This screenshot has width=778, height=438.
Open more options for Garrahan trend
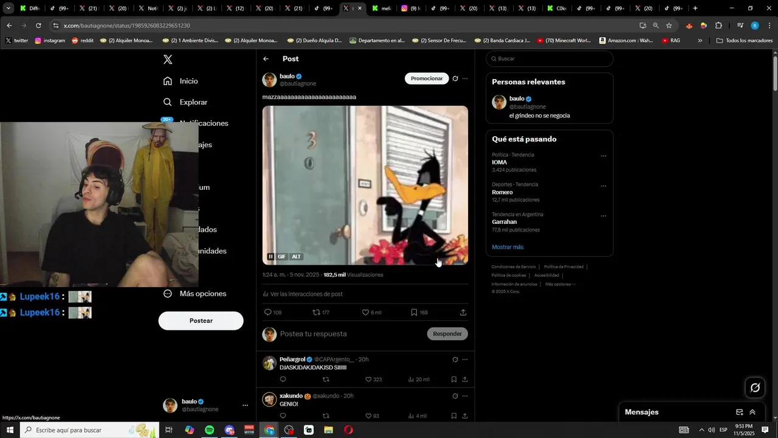pyautogui.click(x=604, y=215)
